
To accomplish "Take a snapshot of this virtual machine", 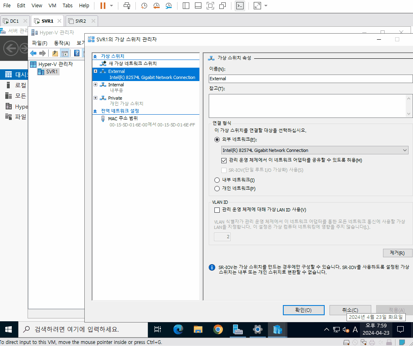I will (x=144, y=6).
